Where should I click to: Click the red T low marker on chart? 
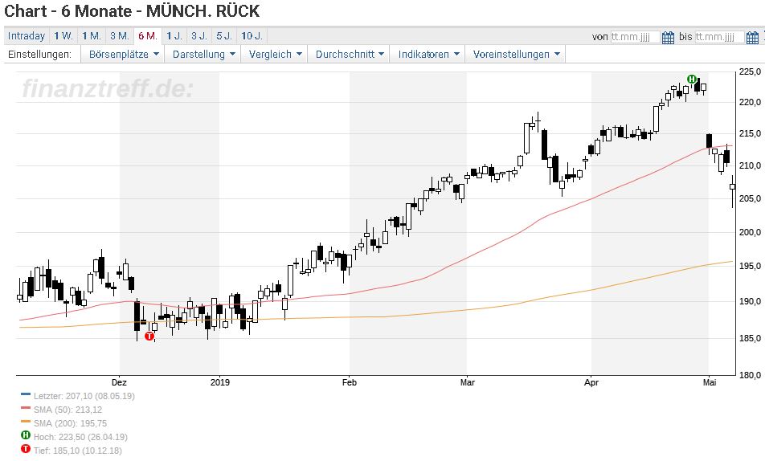(x=149, y=336)
